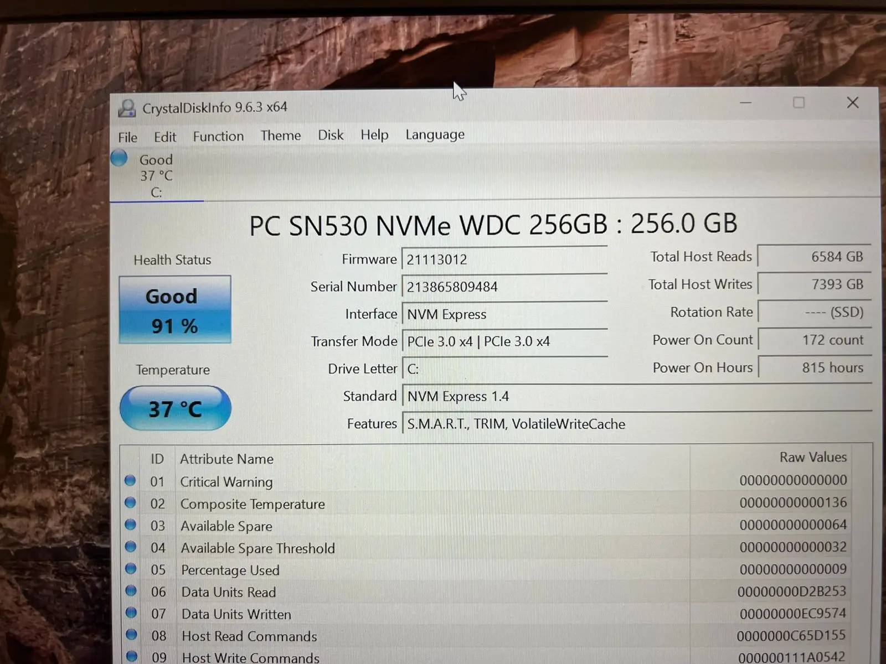The image size is (886, 664).
Task: Click the Transfer Mode field PCIe 3.0 x4
Action: click(x=504, y=341)
